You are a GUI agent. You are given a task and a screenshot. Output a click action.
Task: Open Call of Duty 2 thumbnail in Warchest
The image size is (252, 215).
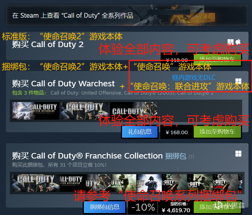point(133,111)
